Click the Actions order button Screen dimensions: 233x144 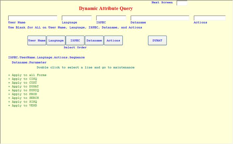(113, 40)
